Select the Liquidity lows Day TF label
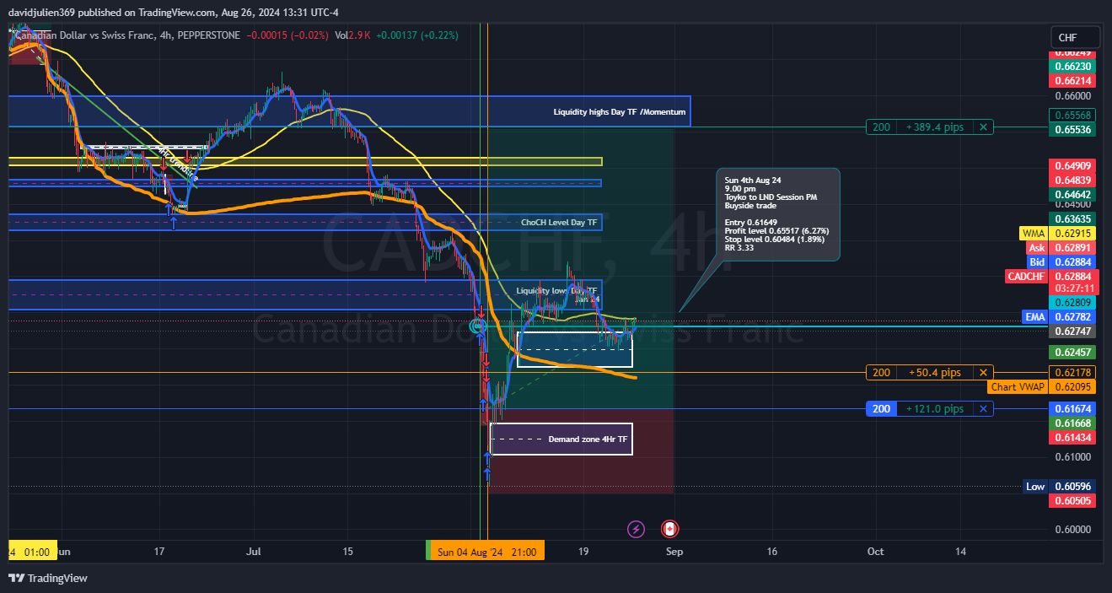 (x=556, y=291)
